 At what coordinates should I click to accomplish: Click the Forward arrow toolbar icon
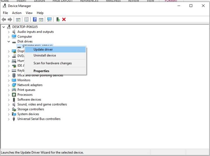[10, 20]
